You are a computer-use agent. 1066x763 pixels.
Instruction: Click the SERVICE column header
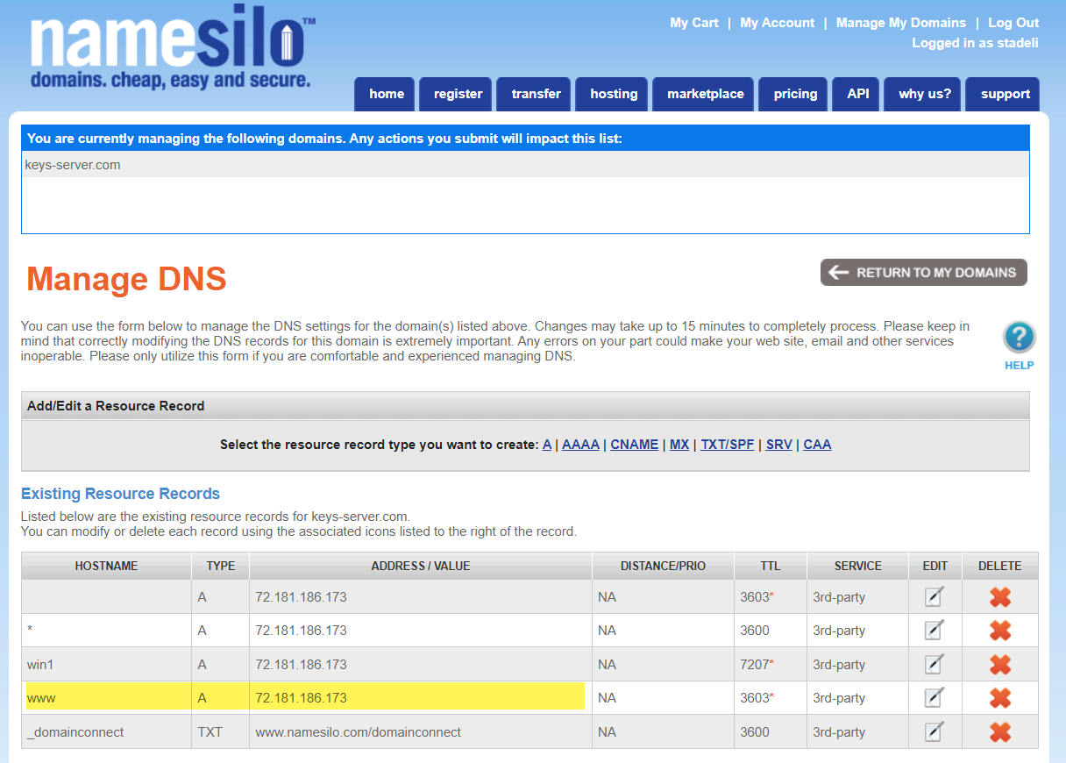858,566
